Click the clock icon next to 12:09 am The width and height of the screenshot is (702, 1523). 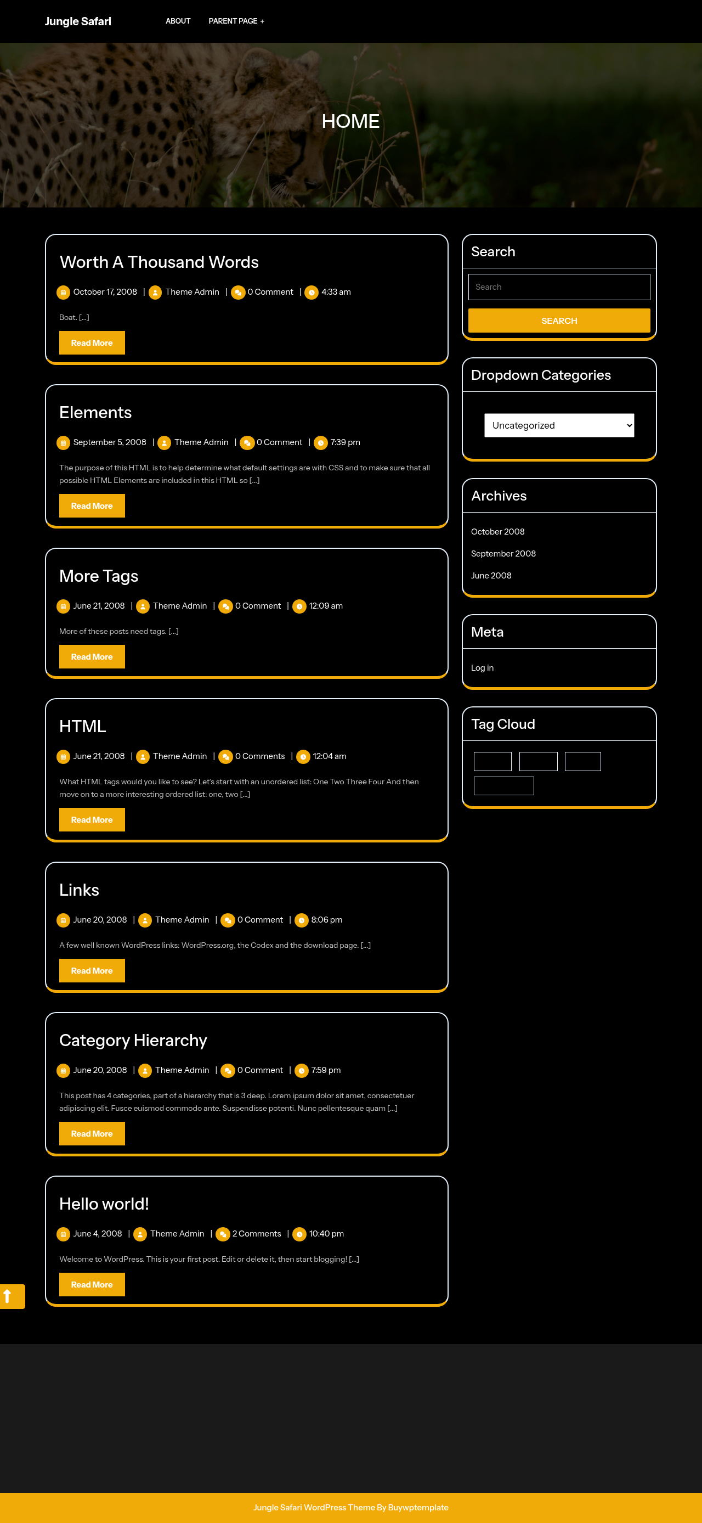click(299, 606)
